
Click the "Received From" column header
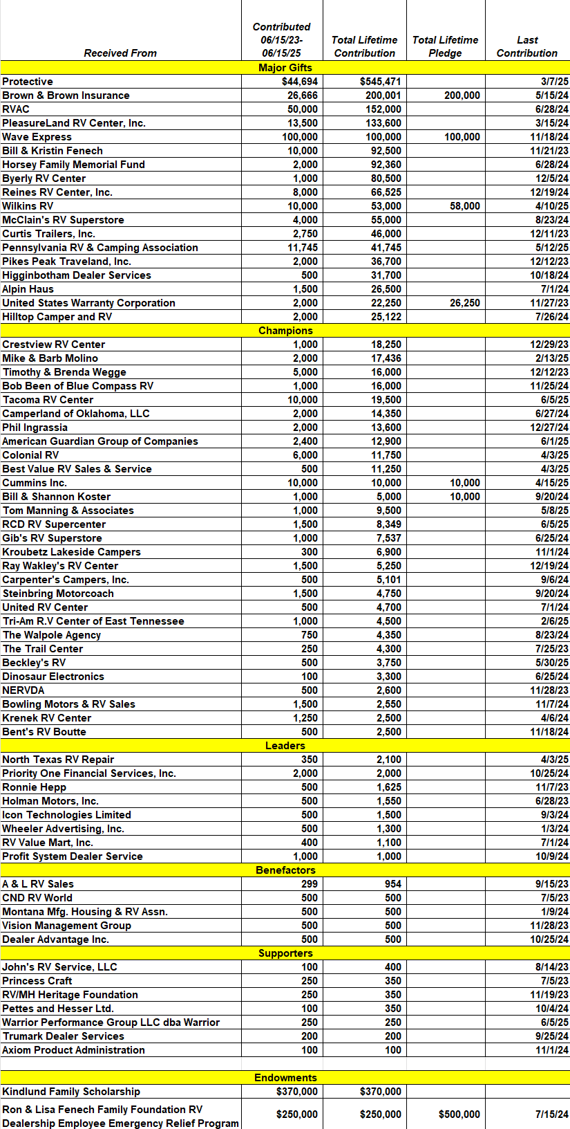pyautogui.click(x=120, y=53)
